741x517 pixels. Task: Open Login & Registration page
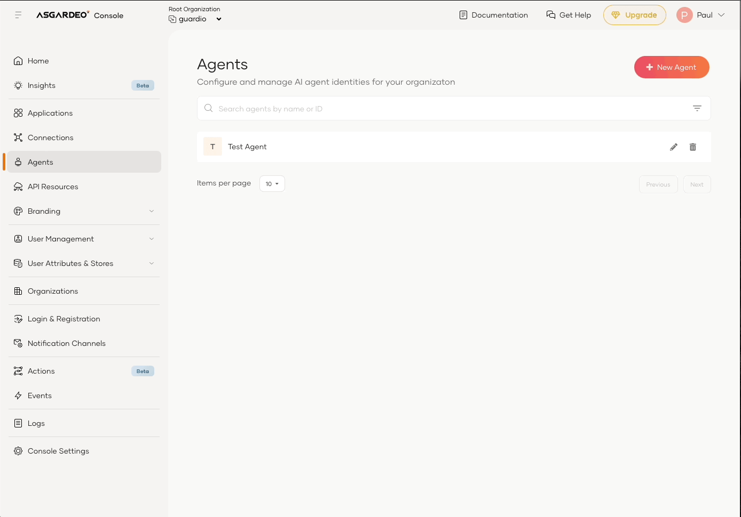[64, 319]
